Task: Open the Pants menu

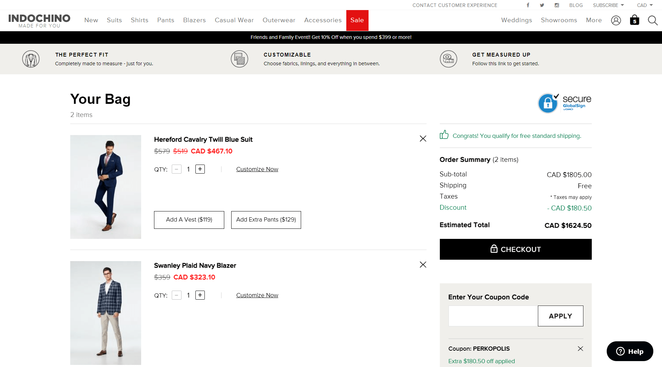Action: coord(165,20)
